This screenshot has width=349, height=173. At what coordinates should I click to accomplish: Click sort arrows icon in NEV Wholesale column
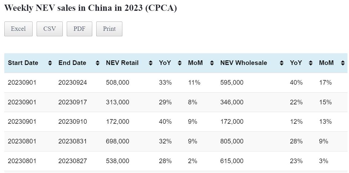(281, 63)
